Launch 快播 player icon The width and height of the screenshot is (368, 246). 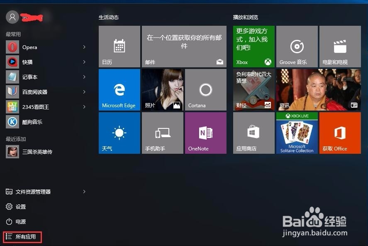pos(12,62)
